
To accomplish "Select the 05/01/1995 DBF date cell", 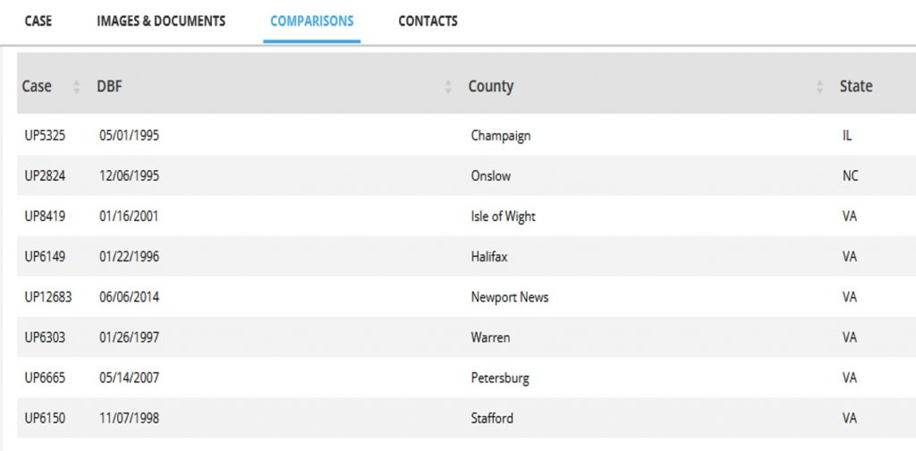I will (129, 136).
